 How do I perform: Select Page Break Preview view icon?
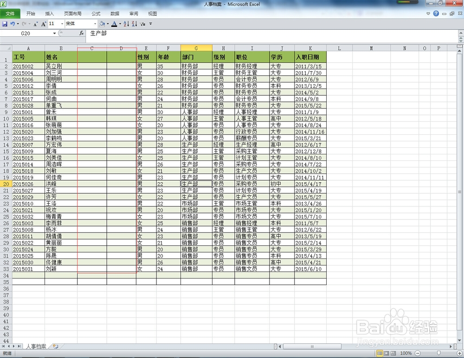click(x=393, y=353)
